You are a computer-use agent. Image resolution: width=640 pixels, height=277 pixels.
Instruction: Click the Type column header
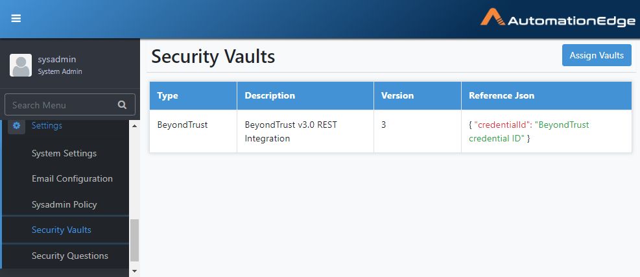193,95
